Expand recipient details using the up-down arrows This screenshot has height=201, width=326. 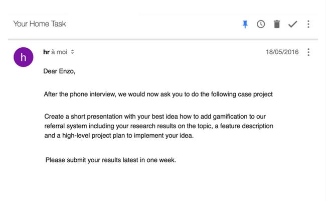tap(72, 52)
